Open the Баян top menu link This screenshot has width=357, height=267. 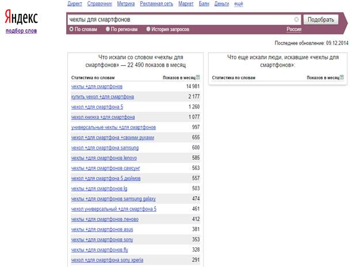204,3
